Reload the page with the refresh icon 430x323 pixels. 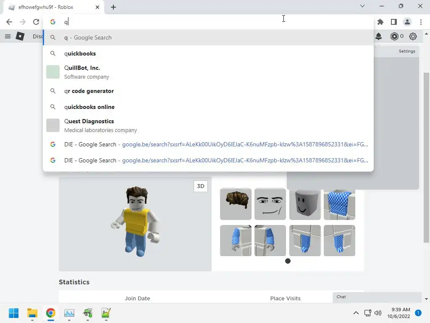coord(36,22)
